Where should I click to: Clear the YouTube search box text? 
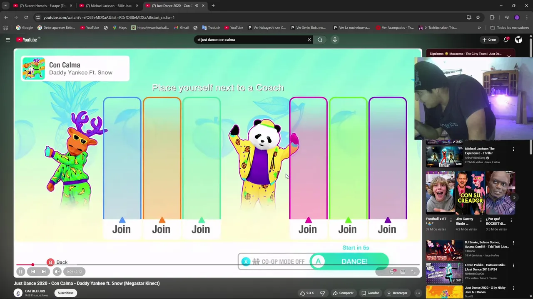point(309,39)
